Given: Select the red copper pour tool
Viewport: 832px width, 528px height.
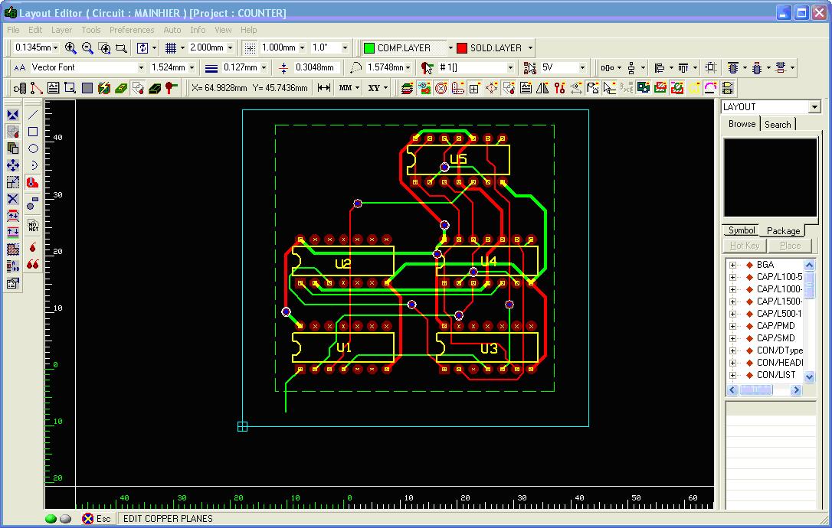Looking at the screenshot, I should click(33, 182).
